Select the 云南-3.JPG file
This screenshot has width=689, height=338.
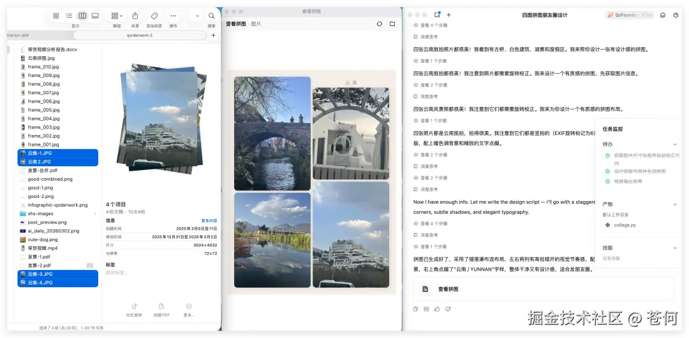pos(59,274)
